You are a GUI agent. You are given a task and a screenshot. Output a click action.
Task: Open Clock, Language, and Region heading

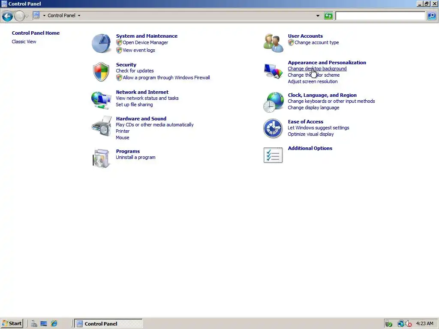[322, 95]
